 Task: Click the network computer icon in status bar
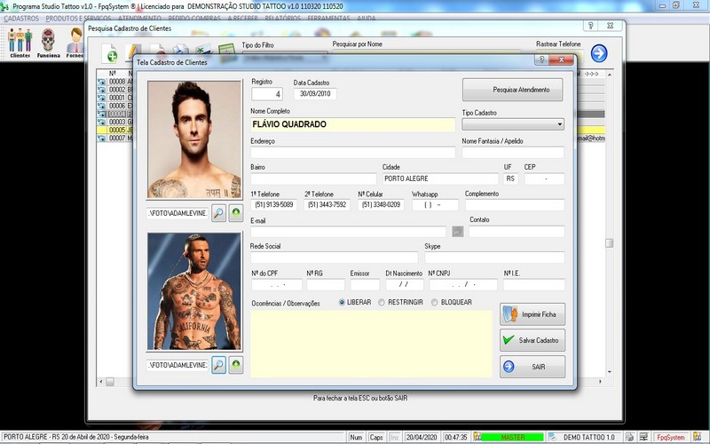coord(643,437)
